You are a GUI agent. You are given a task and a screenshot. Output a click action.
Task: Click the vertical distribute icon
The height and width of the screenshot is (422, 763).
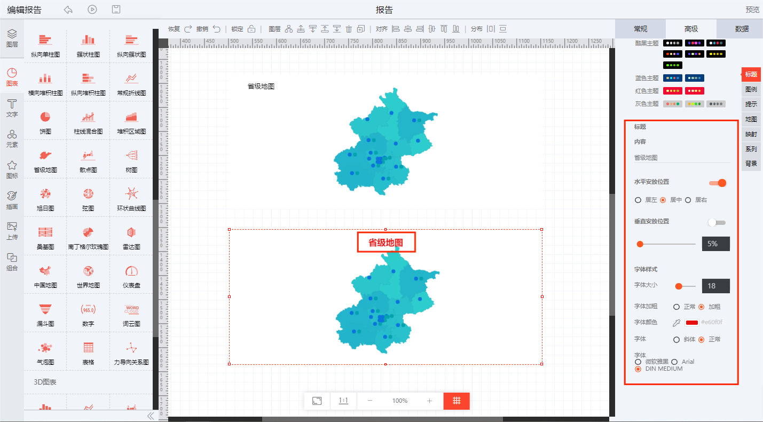click(x=502, y=29)
